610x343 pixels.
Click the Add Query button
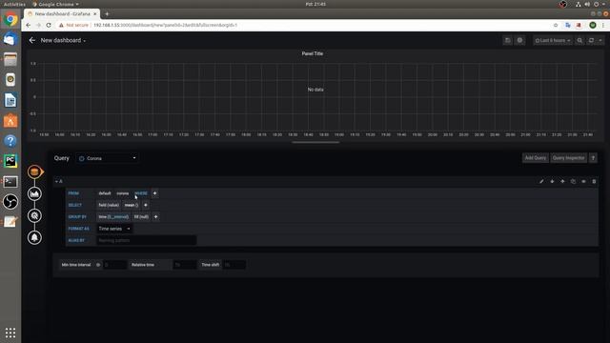pos(536,158)
